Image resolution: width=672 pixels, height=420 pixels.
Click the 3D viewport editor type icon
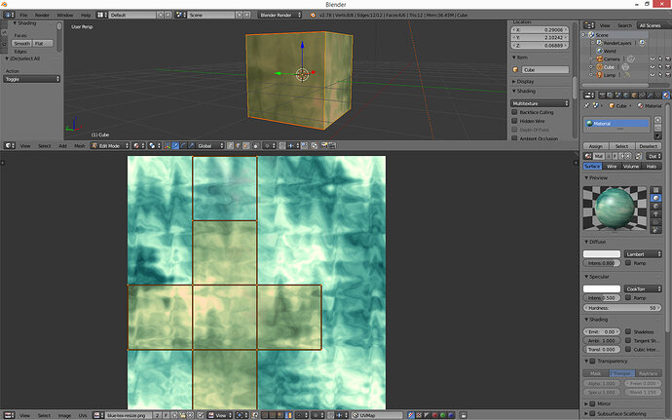(10, 146)
